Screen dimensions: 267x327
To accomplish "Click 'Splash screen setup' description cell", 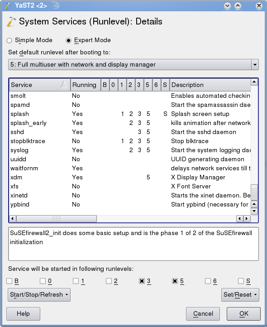I will tap(200, 114).
